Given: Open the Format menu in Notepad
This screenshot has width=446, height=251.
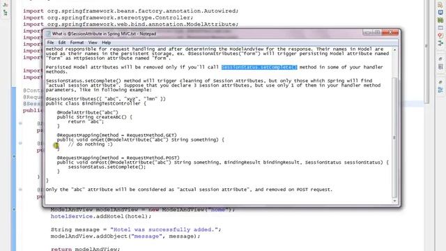Looking at the screenshot, I should point(77,43).
